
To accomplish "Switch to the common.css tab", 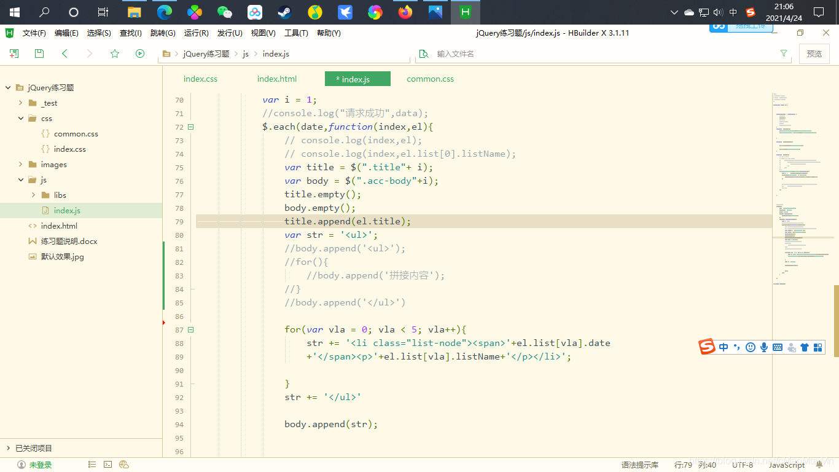I will pos(430,79).
